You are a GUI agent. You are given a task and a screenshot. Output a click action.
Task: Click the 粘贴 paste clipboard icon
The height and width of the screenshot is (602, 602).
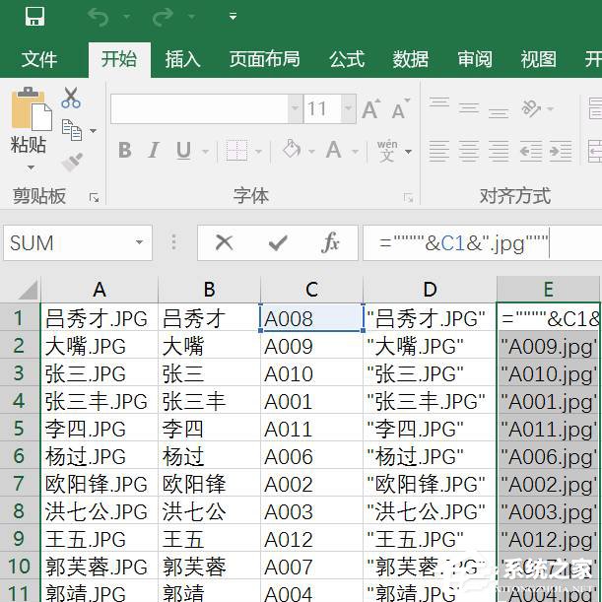click(x=32, y=109)
